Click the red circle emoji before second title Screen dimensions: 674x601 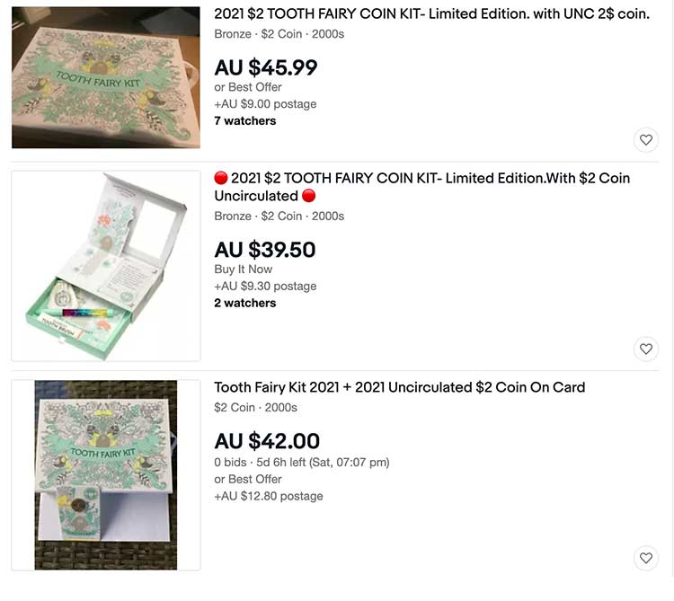point(221,179)
